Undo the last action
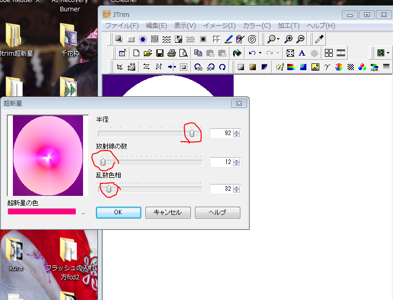Image resolution: width=393 pixels, height=300 pixels. [252, 53]
